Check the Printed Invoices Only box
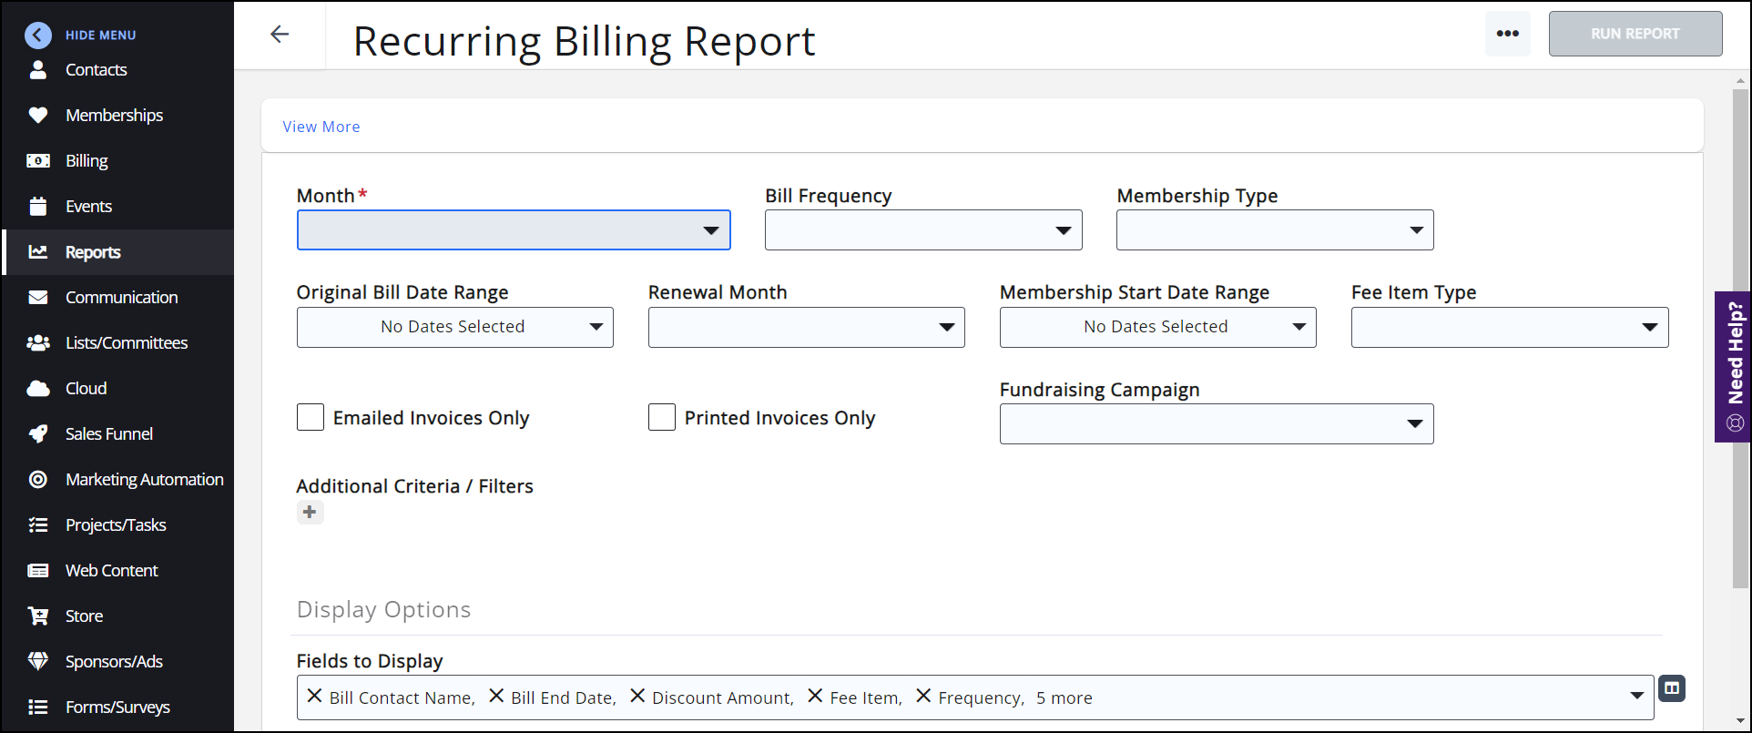1752x733 pixels. (x=662, y=418)
